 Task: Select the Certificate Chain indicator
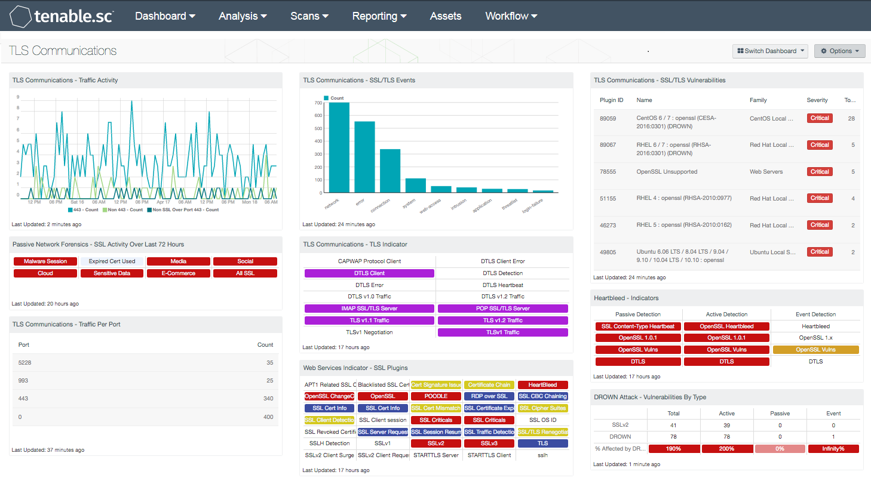(x=489, y=385)
